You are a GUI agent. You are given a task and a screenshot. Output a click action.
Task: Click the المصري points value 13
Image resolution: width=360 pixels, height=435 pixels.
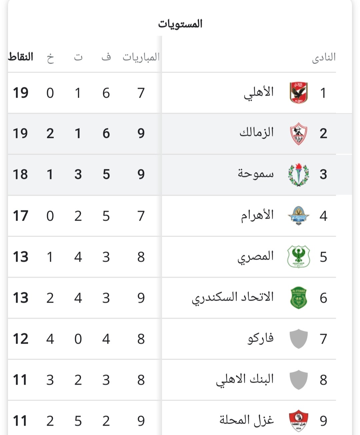(x=20, y=257)
